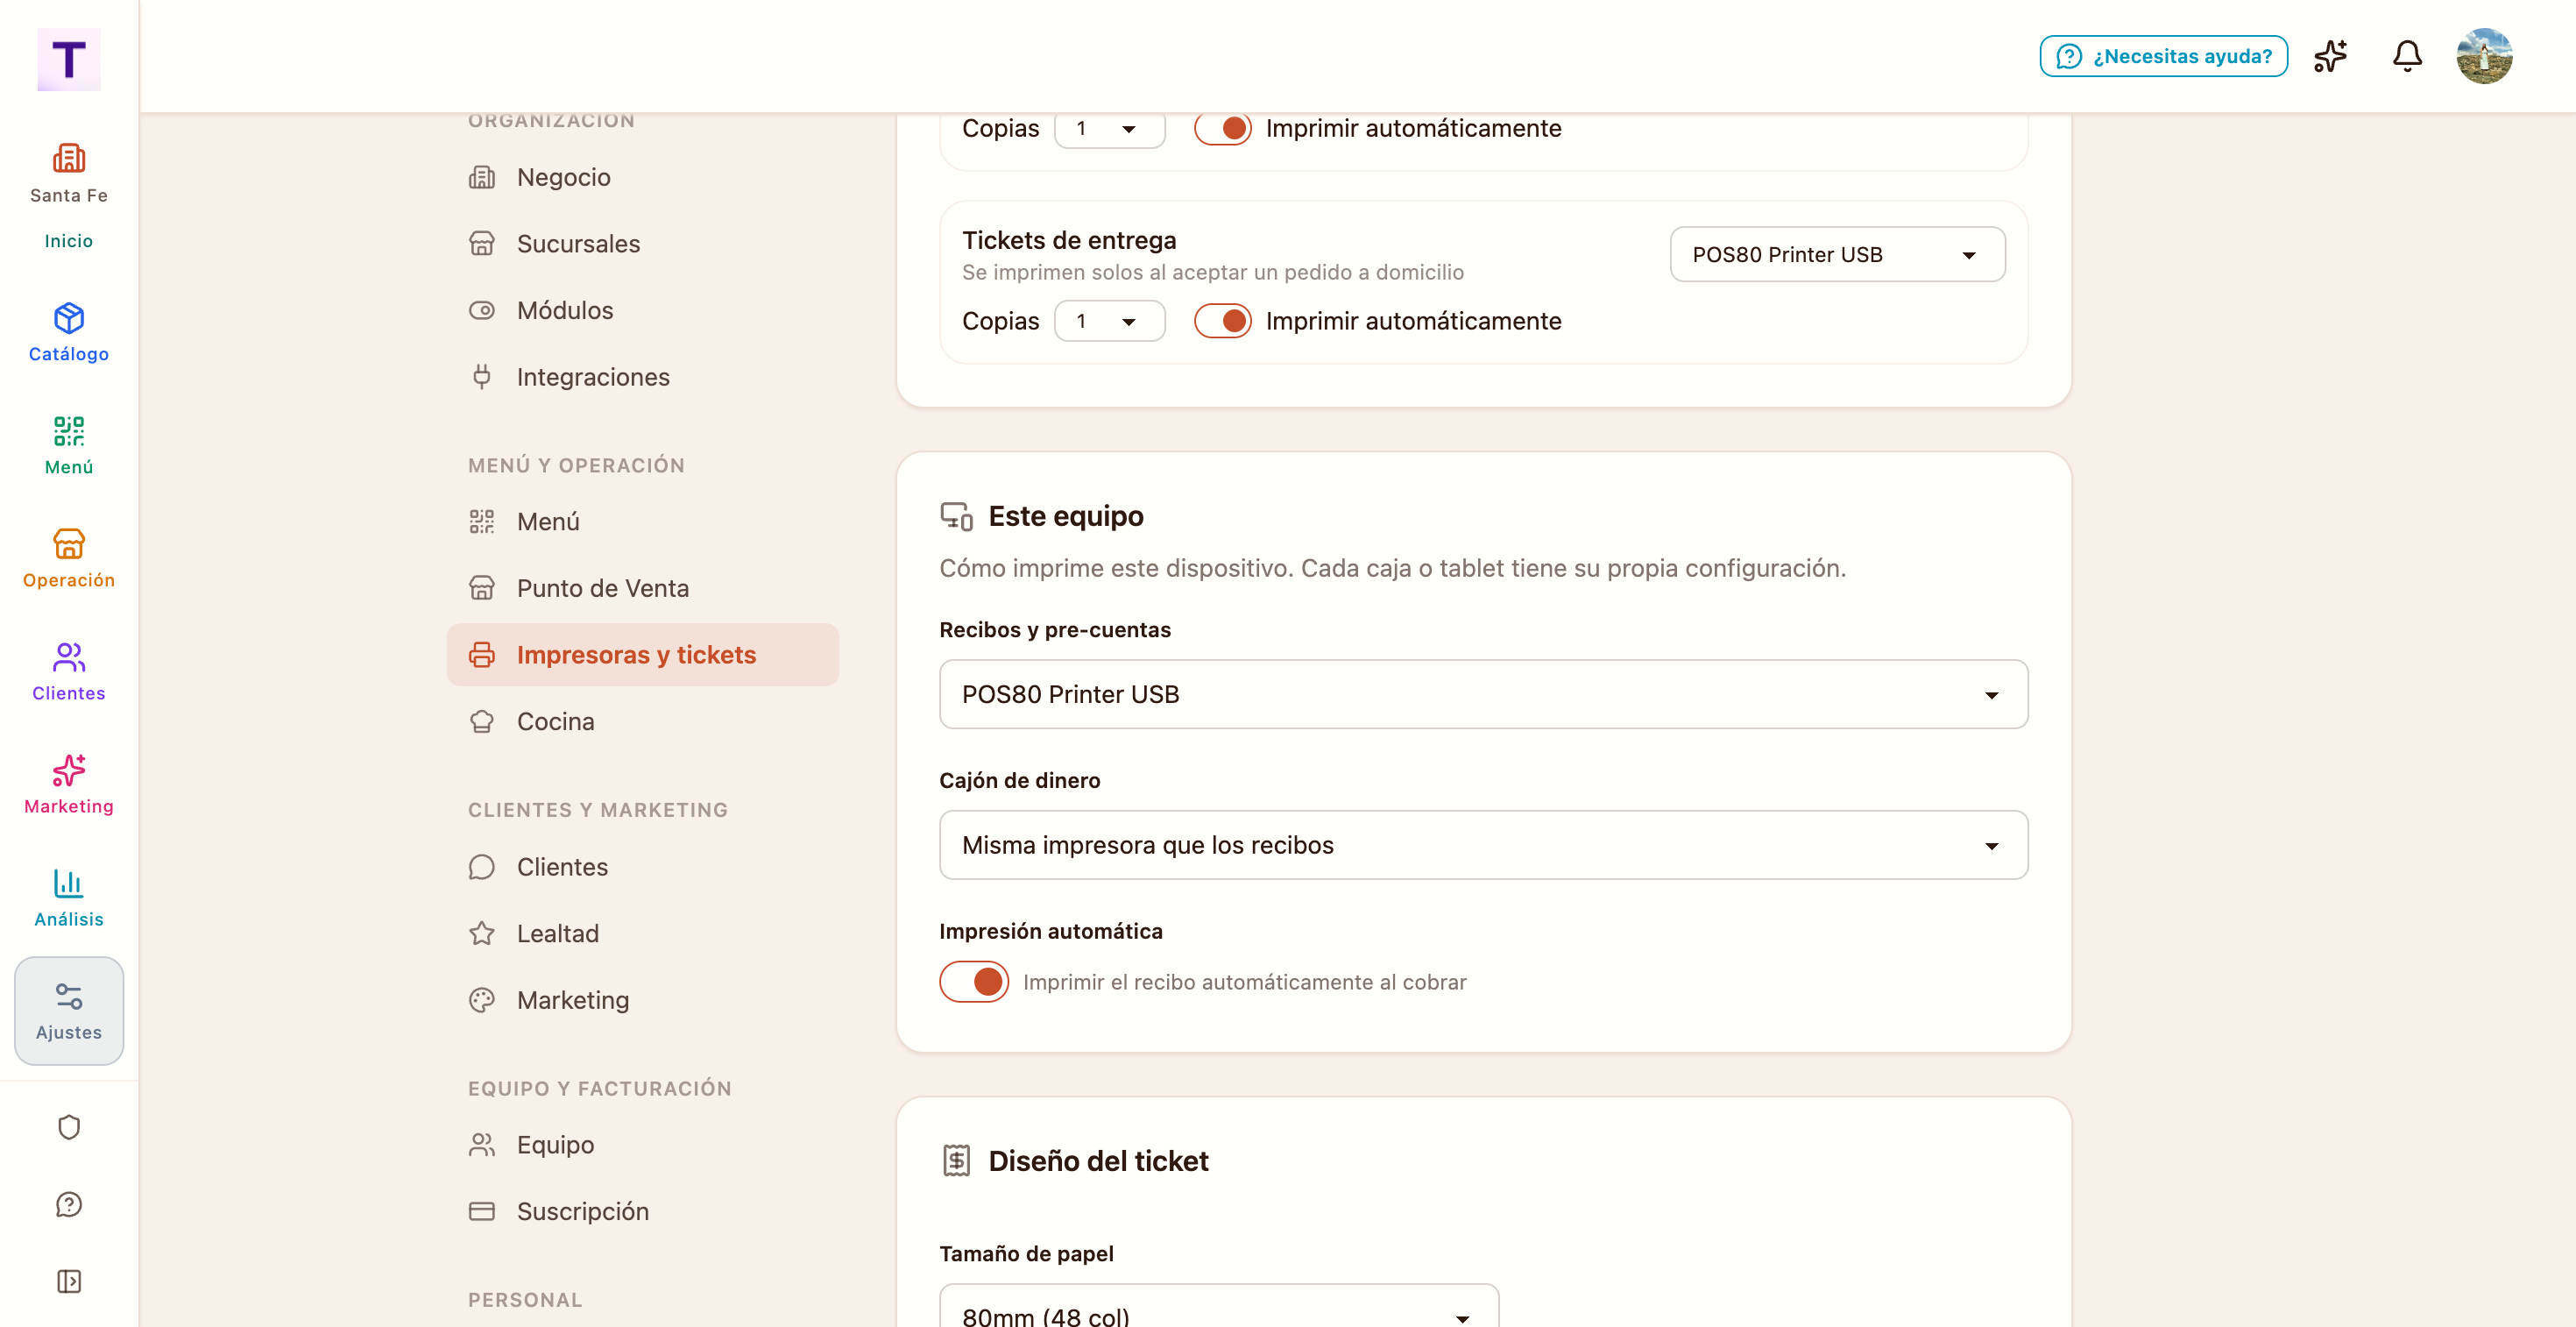Open the user profile avatar

pyautogui.click(x=2484, y=56)
